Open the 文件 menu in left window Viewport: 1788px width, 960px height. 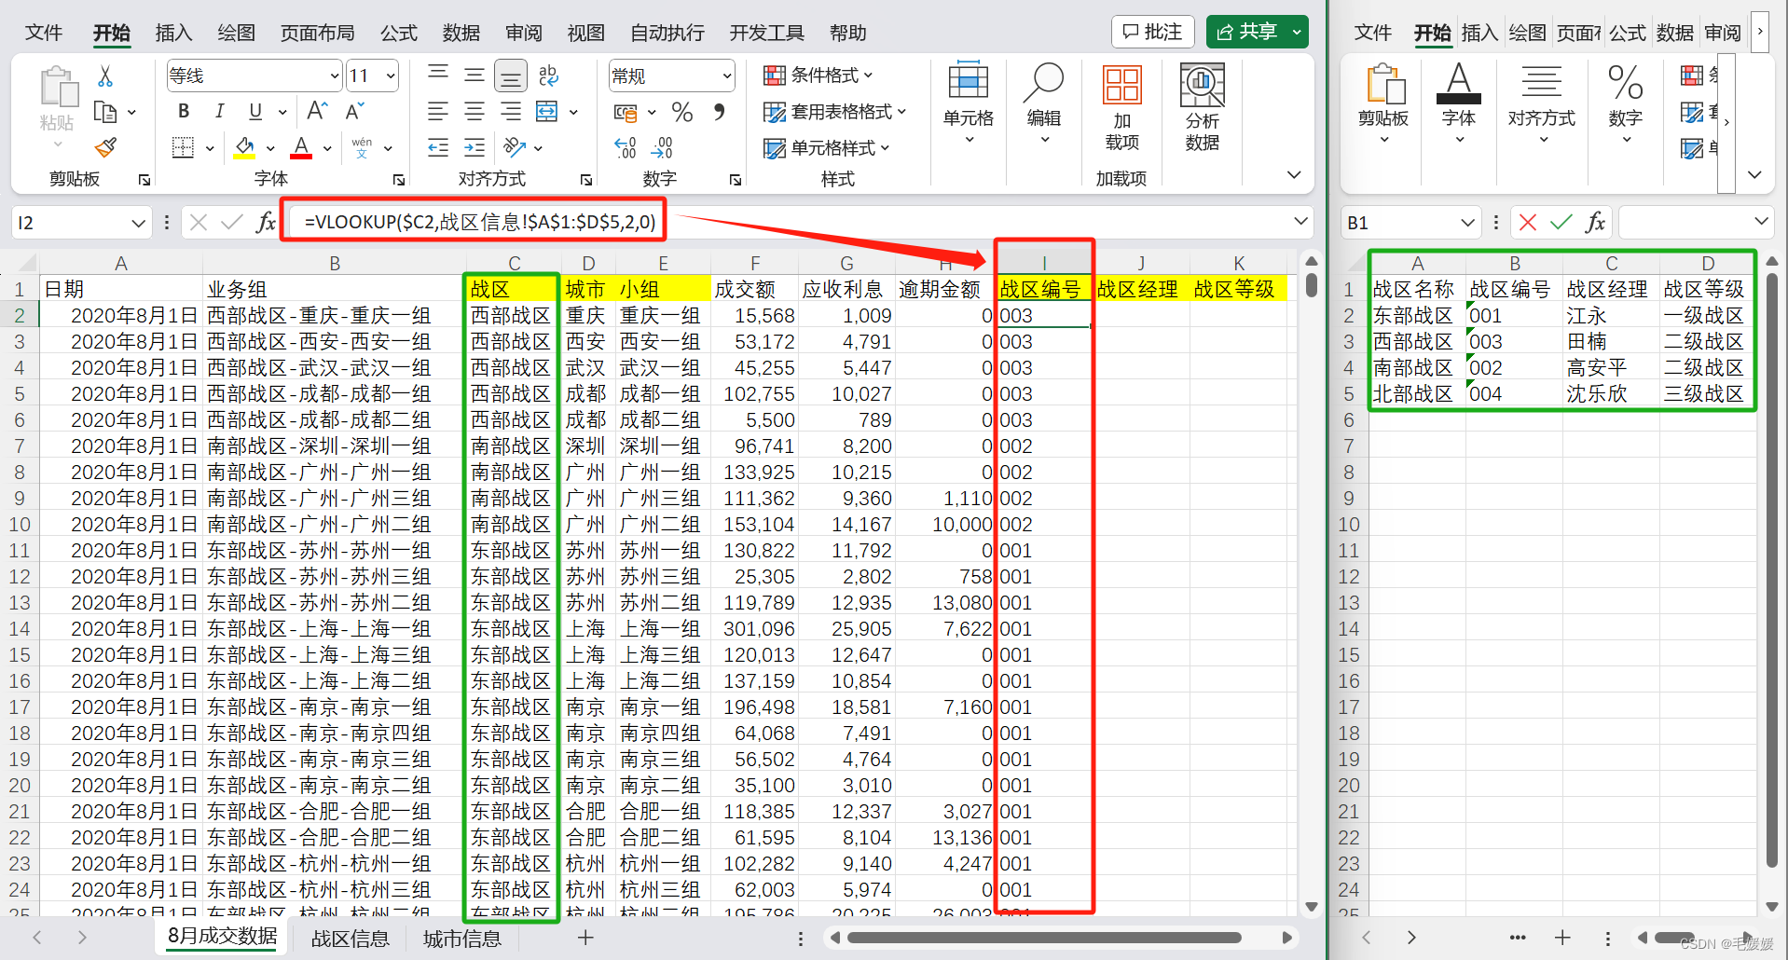pos(44,33)
